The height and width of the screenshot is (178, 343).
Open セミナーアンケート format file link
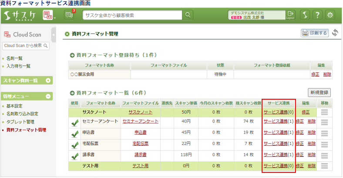[141, 121]
